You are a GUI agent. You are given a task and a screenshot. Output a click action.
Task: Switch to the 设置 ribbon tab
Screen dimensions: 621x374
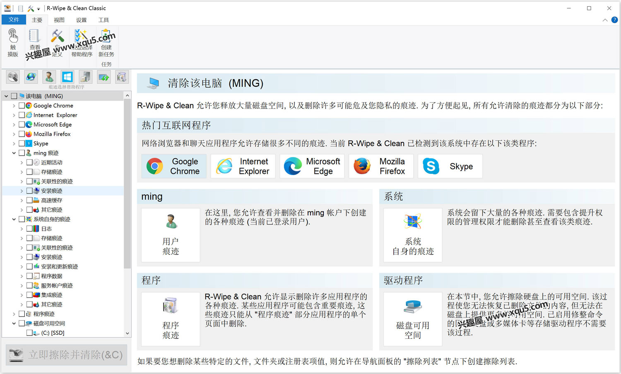(x=82, y=20)
